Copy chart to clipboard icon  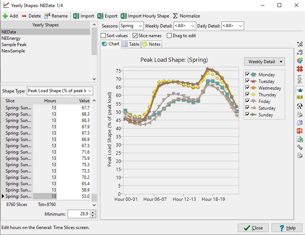coord(300,123)
